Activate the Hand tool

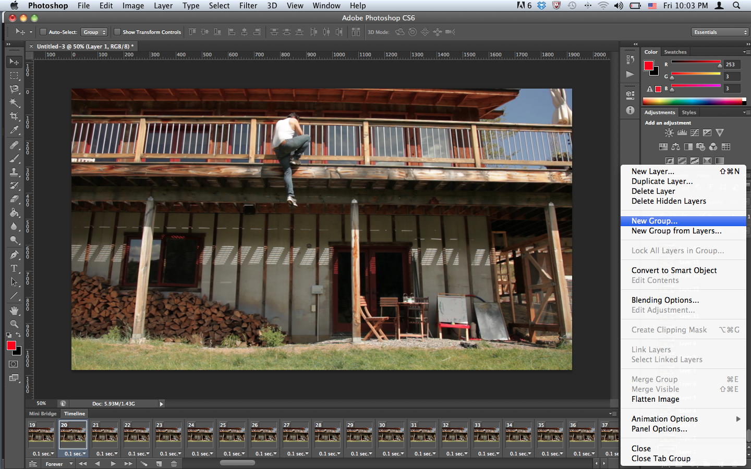click(14, 311)
